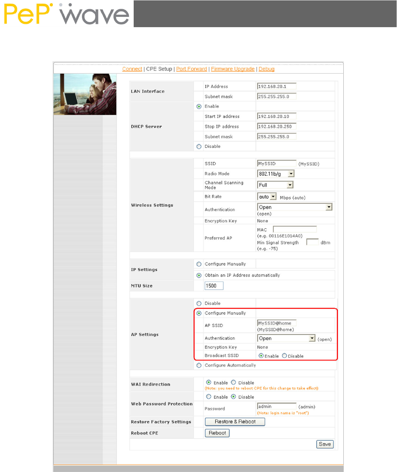This screenshot has width=397, height=472.
Task: Disable Web Password Protection radio
Action: point(233,397)
